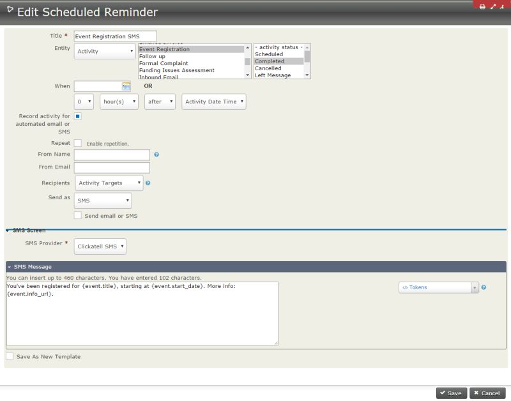Click the expand-to-fullscreen icon in the header
The height and width of the screenshot is (401, 511).
tap(492, 5)
